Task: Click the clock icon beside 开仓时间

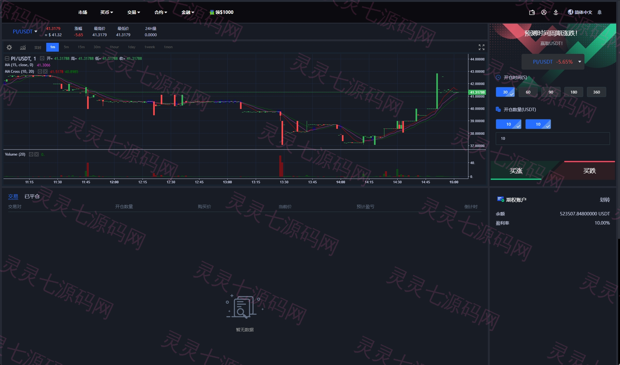Action: point(498,77)
